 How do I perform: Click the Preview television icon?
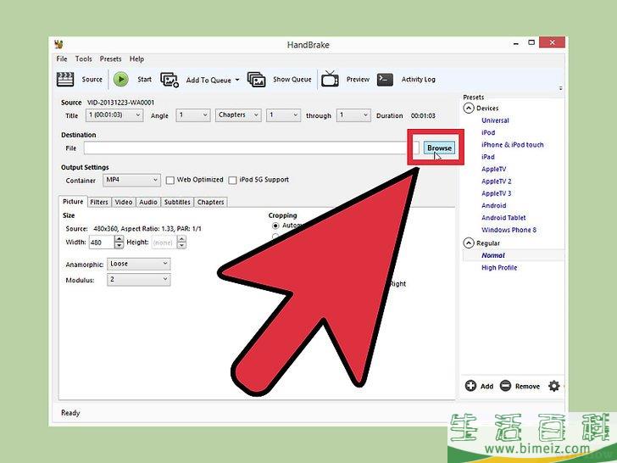pos(330,79)
